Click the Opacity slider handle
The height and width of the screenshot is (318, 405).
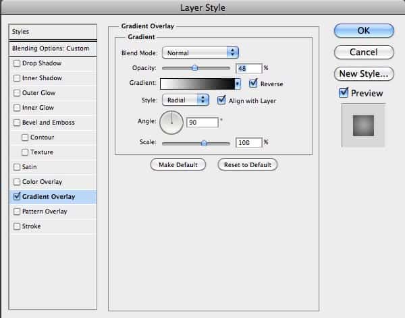tap(195, 68)
